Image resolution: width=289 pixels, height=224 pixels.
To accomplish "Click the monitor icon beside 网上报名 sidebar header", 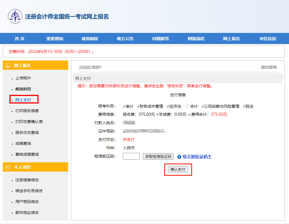I will coord(8,66).
